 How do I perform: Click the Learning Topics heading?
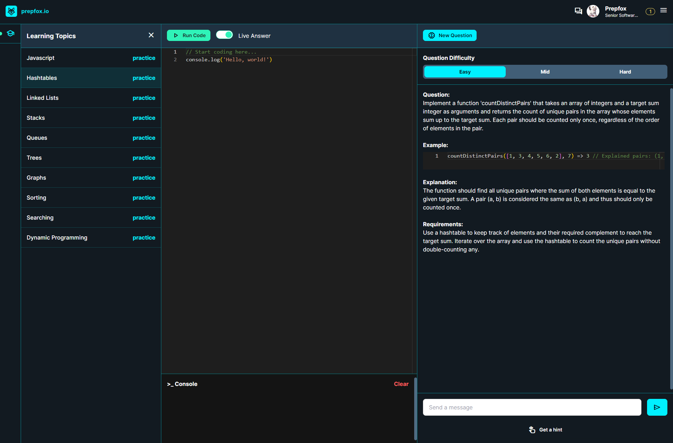pos(51,36)
